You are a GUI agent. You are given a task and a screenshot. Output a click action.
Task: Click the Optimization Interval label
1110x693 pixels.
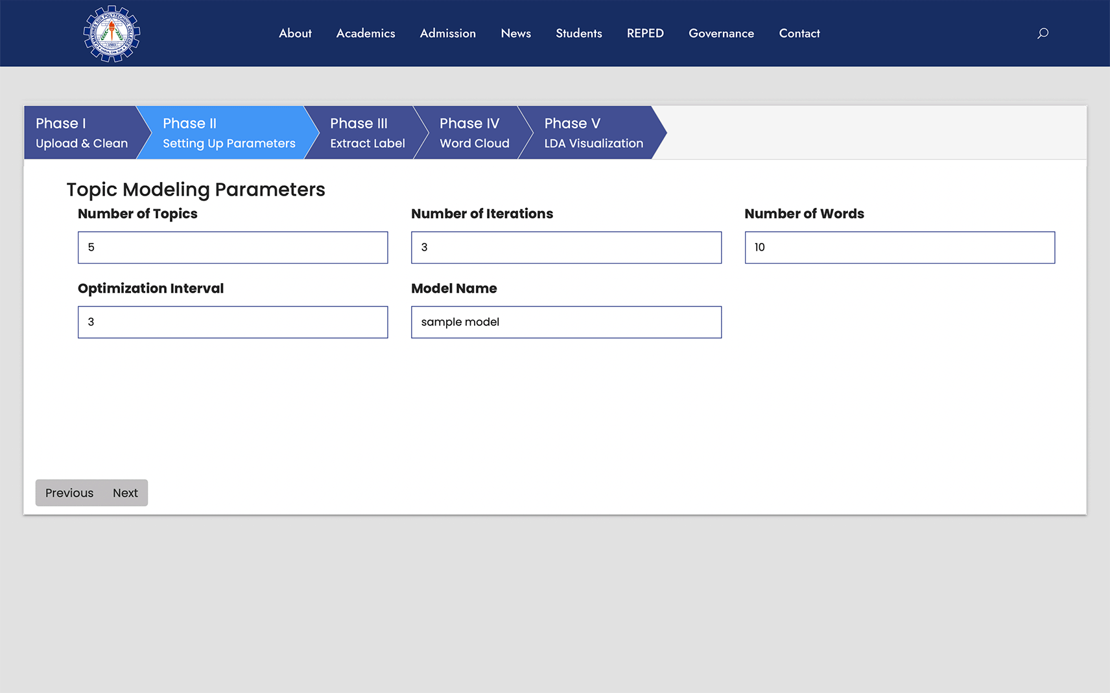click(x=150, y=288)
